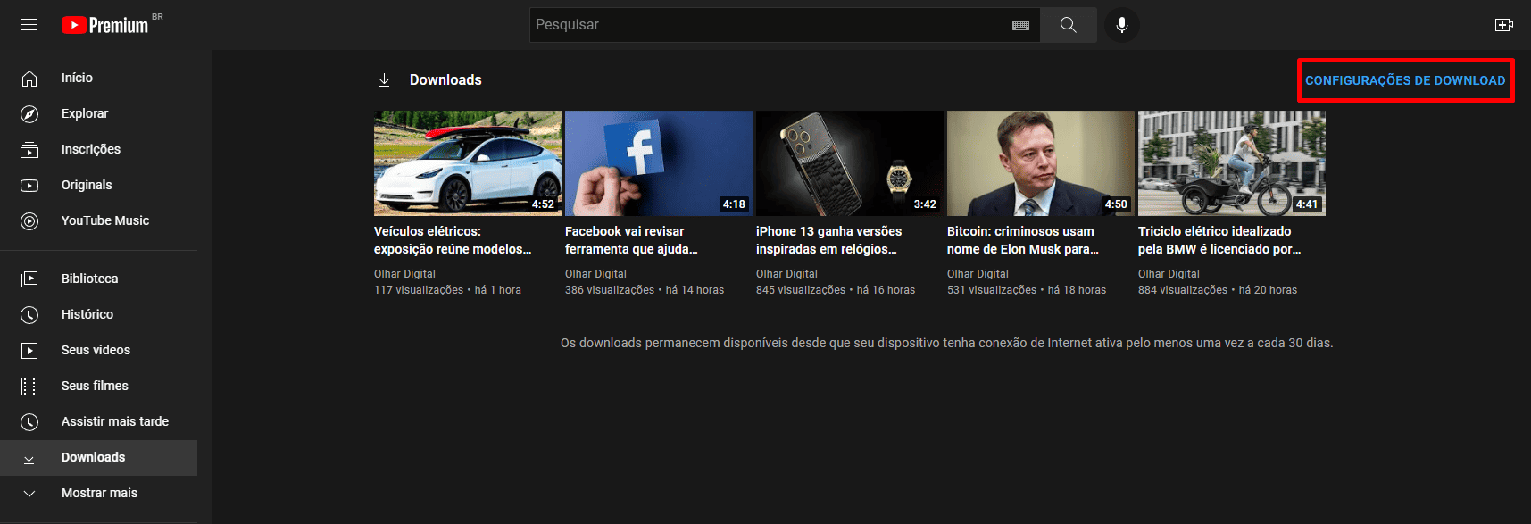
Task: Open title 'Triciclo elétrico idealizado pela BMW'
Action: [1219, 240]
